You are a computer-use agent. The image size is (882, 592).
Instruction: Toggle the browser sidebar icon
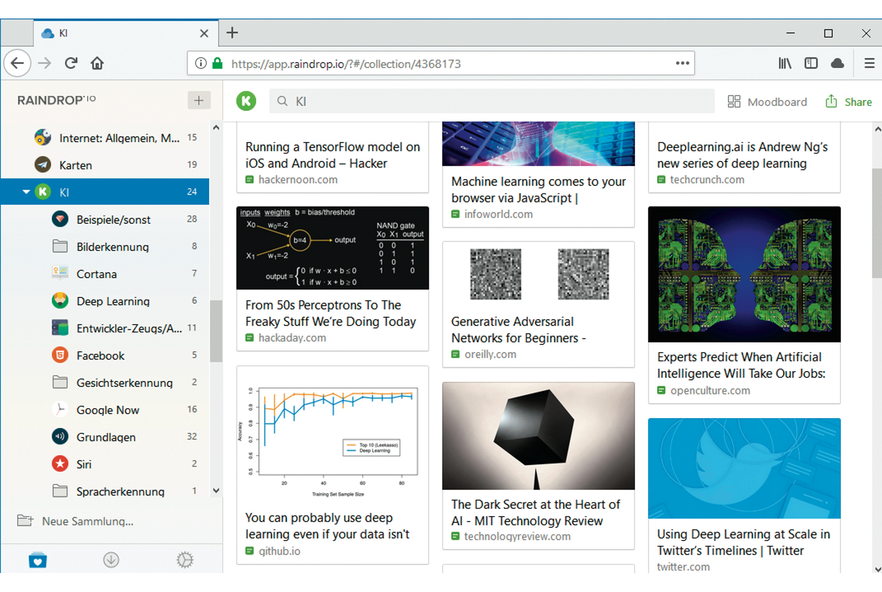point(811,64)
